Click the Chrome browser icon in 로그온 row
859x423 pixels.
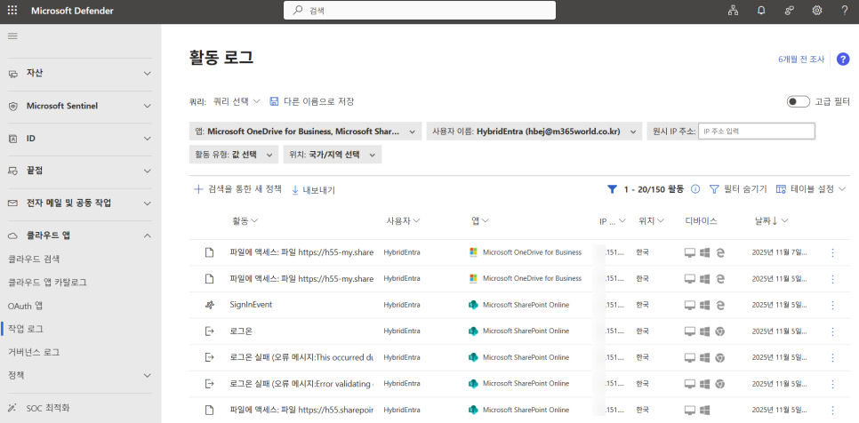(x=720, y=331)
